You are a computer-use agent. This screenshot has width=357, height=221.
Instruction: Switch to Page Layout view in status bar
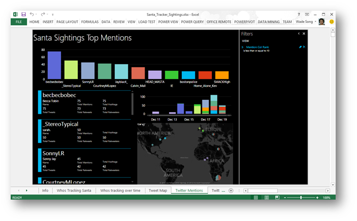[x=267, y=198]
